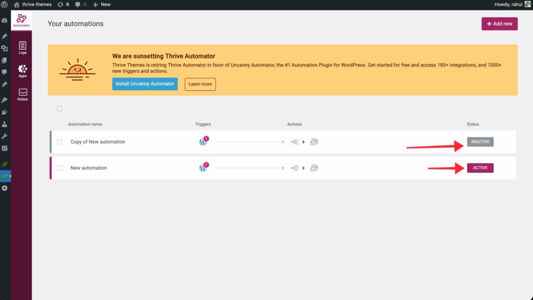Click the Learn more button
The image size is (533, 300).
point(200,84)
